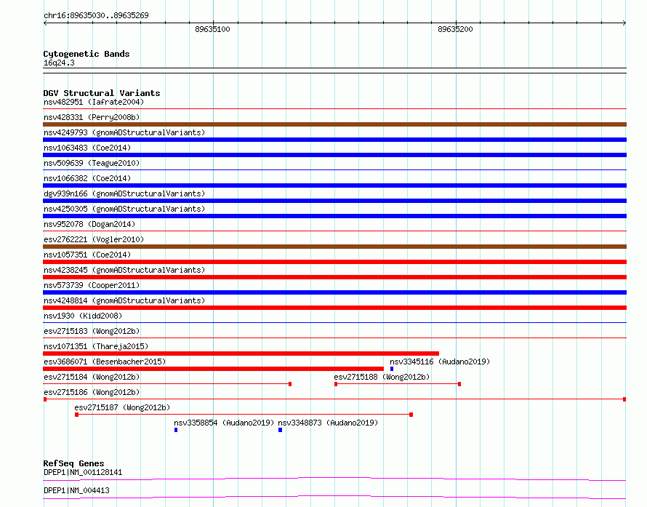
Task: Click the red end marker of esv2715184
Action: 290,384
